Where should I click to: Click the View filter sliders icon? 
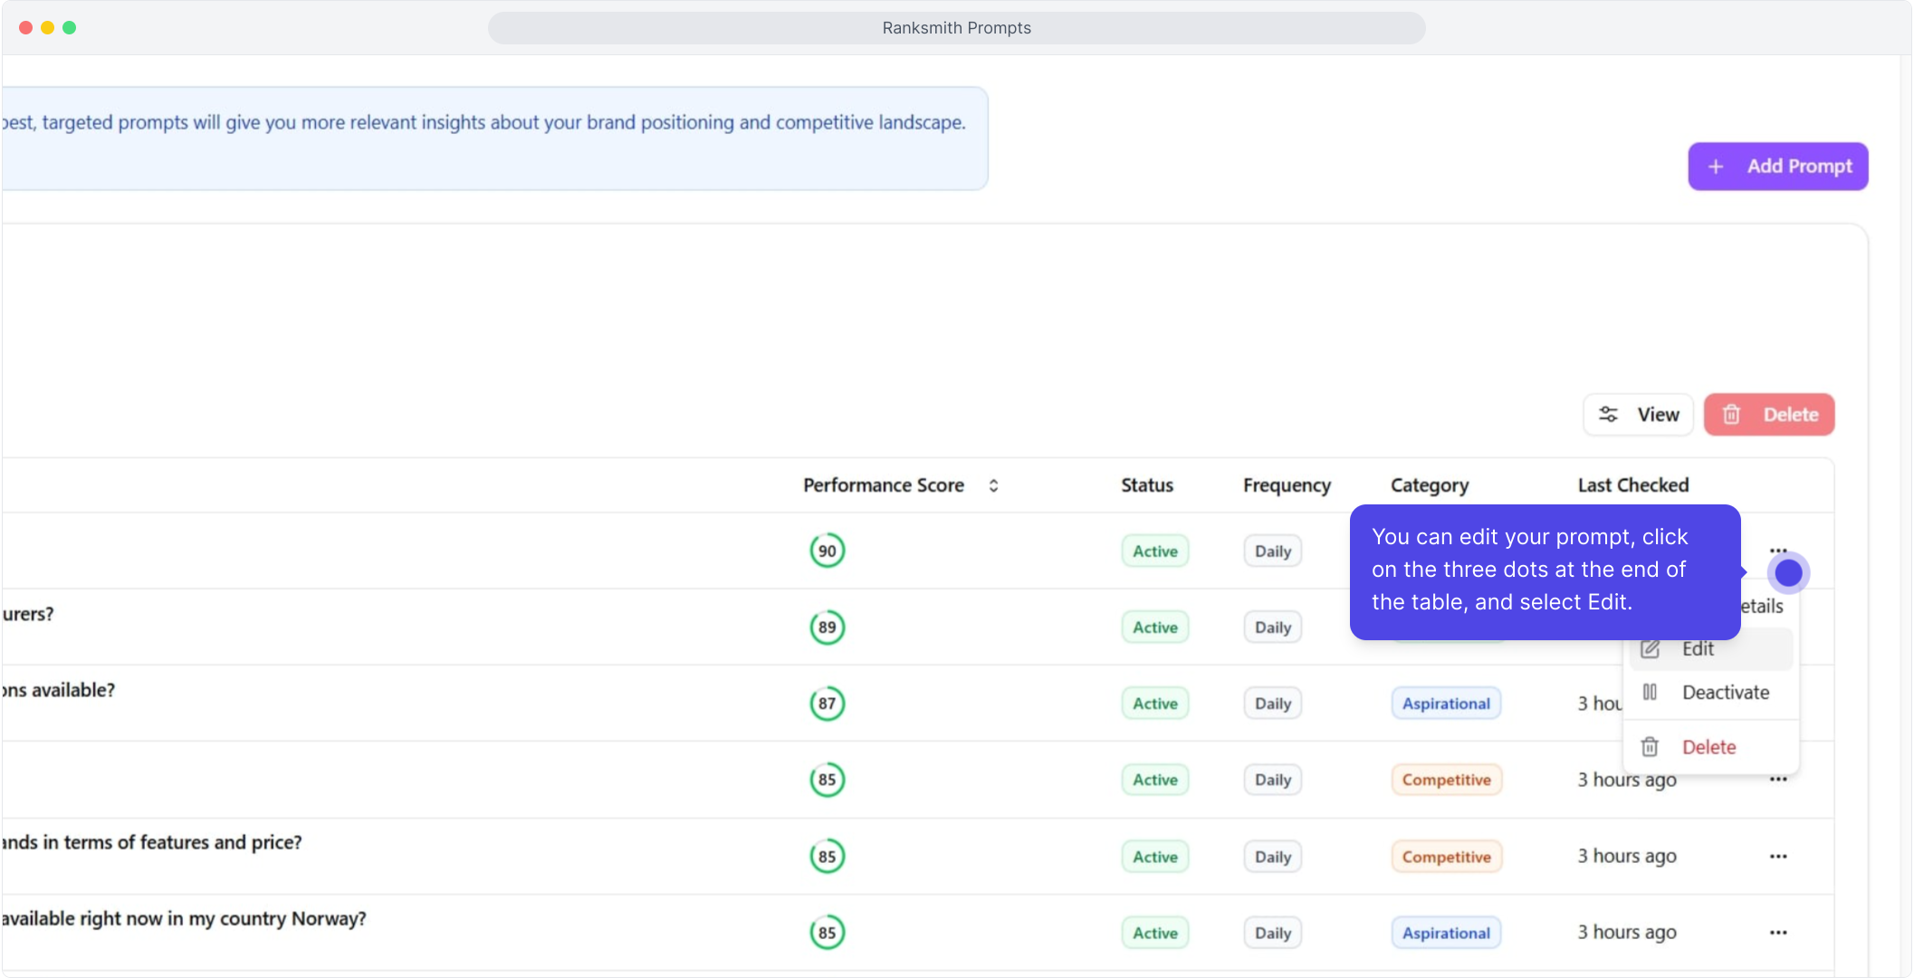(1608, 415)
